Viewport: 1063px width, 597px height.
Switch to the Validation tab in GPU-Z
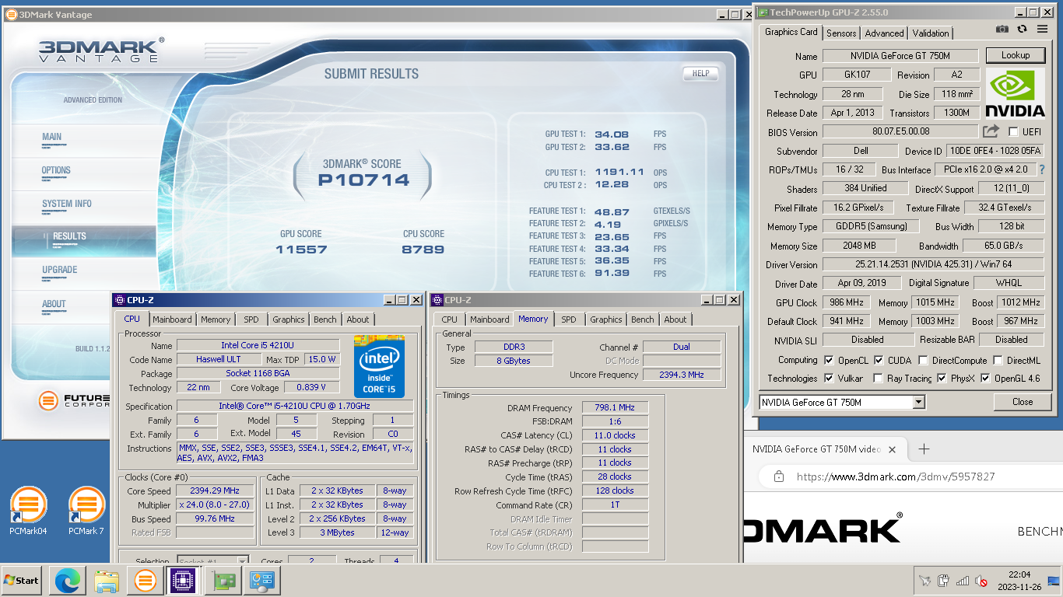pos(931,33)
